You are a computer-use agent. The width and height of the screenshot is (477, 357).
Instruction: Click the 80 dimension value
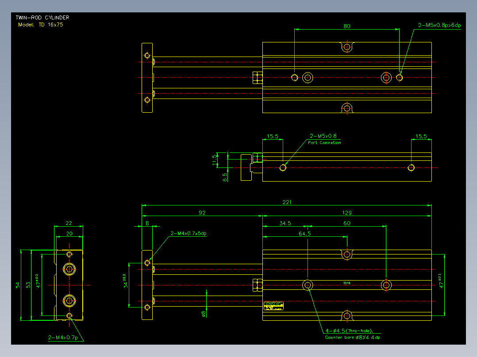pos(347,26)
